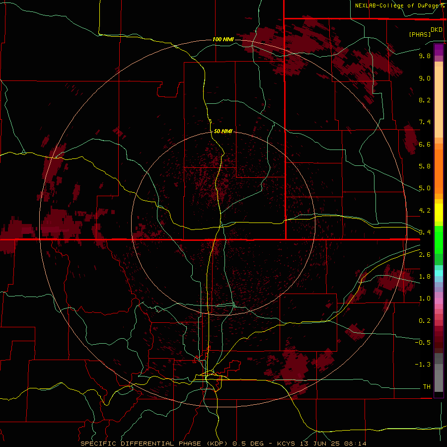The image size is (447, 447).
Task: Click the TH threshold label
Action: (x=427, y=387)
